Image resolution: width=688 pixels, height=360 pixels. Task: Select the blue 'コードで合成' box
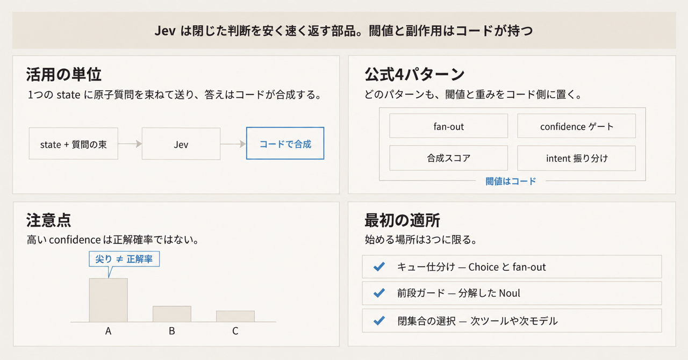click(285, 143)
